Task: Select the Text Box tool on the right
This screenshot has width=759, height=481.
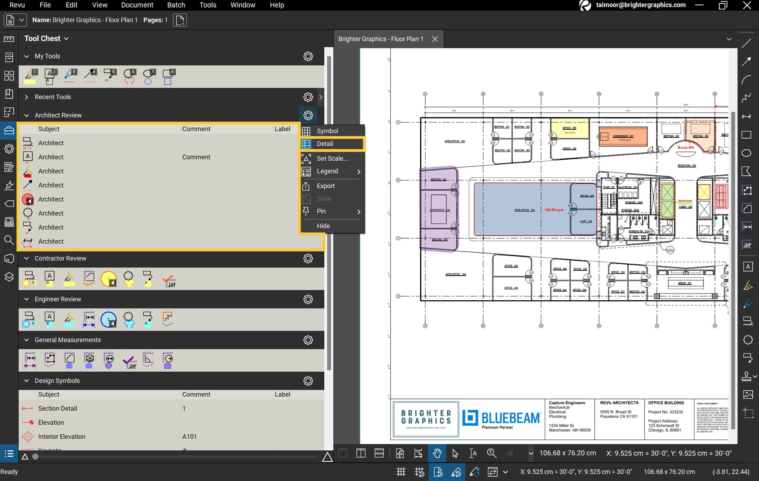Action: click(748, 267)
